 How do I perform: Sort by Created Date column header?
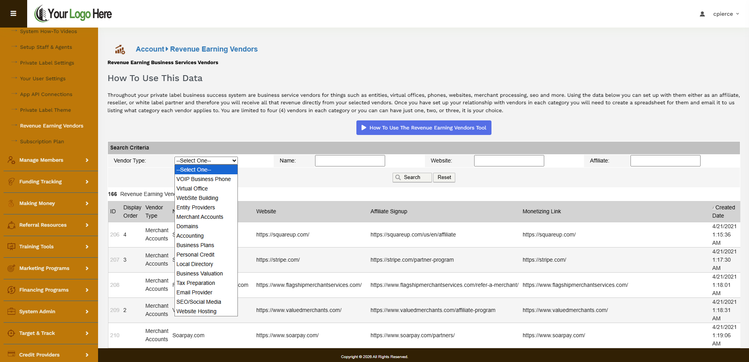coord(723,212)
